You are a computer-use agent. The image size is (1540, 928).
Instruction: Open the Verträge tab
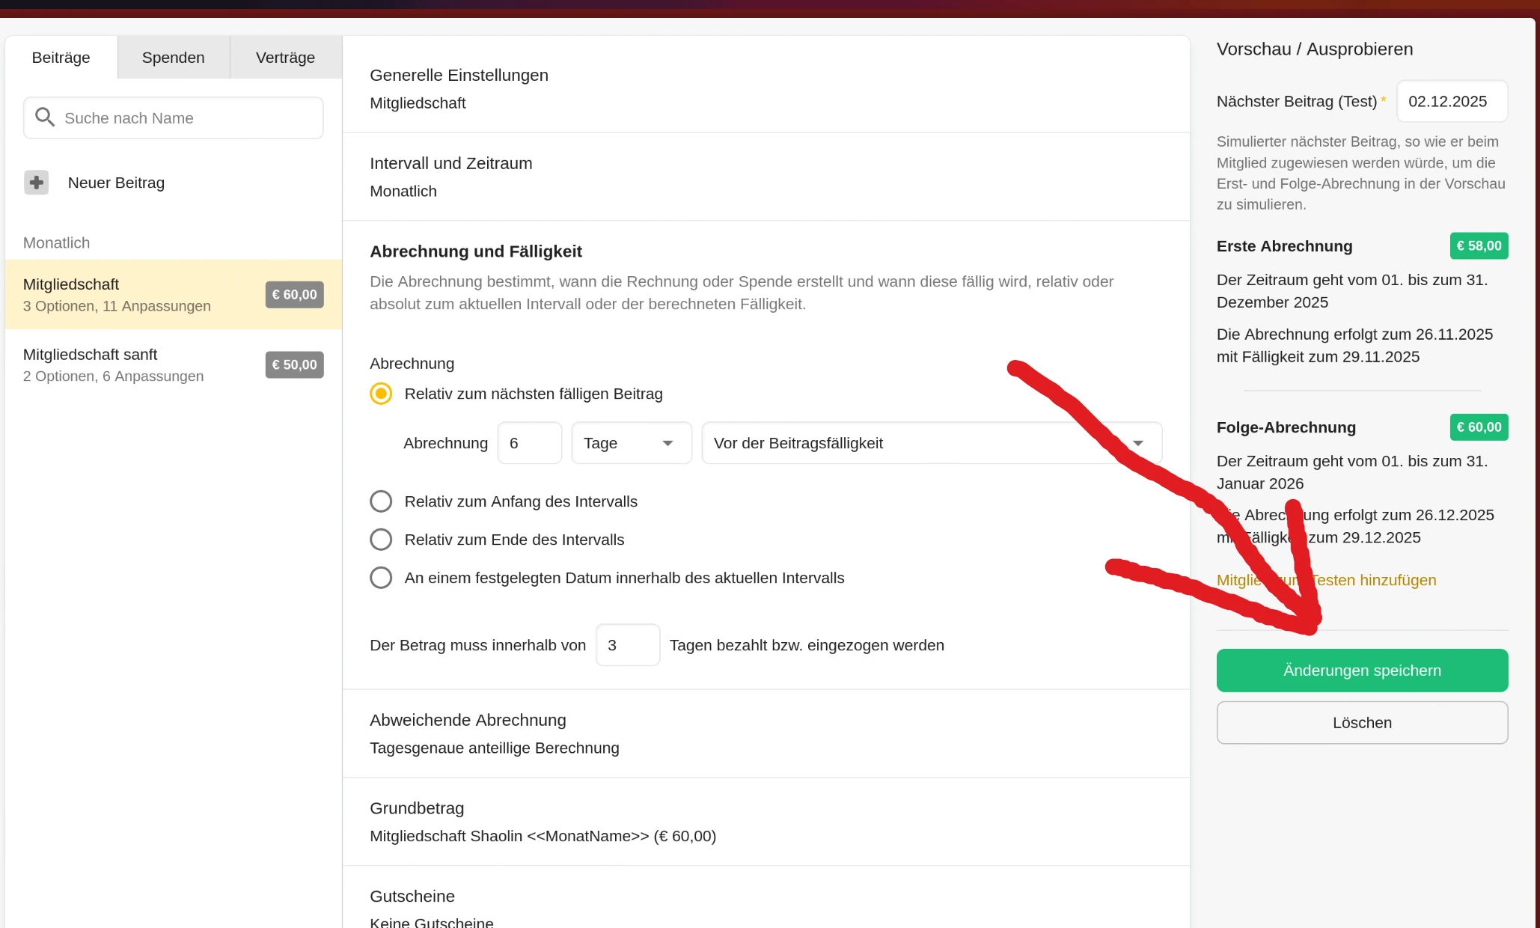pyautogui.click(x=285, y=58)
